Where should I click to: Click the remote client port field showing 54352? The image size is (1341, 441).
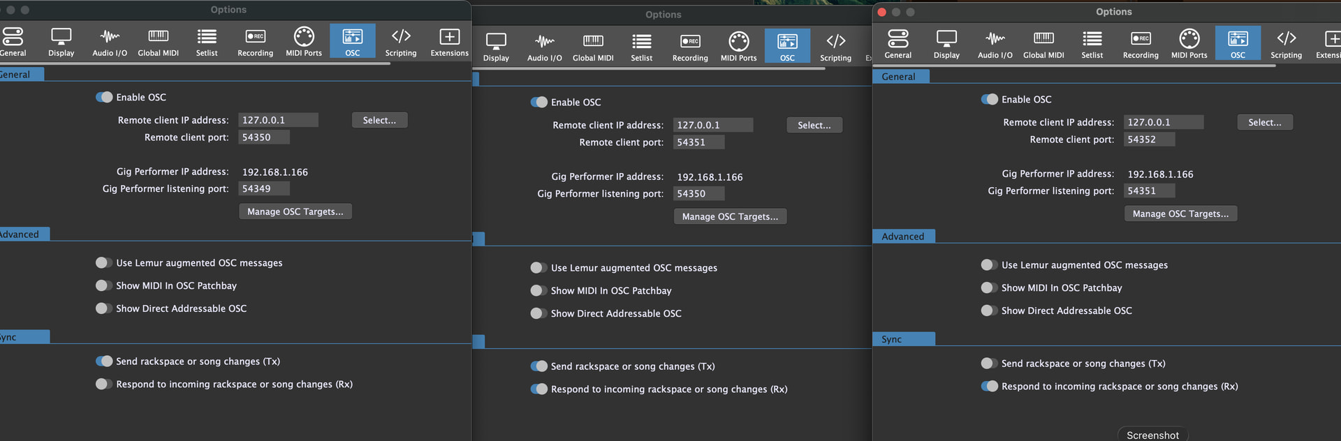tap(1149, 140)
